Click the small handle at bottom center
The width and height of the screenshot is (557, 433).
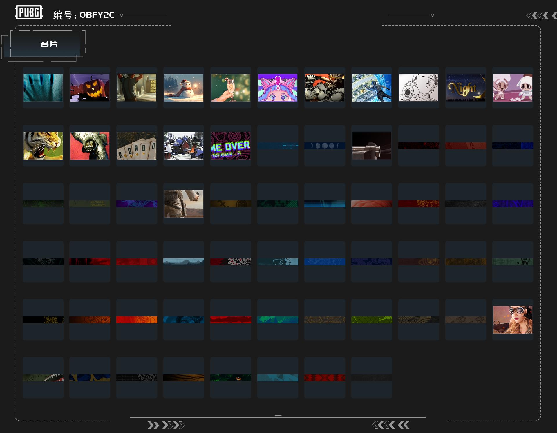pos(278,415)
